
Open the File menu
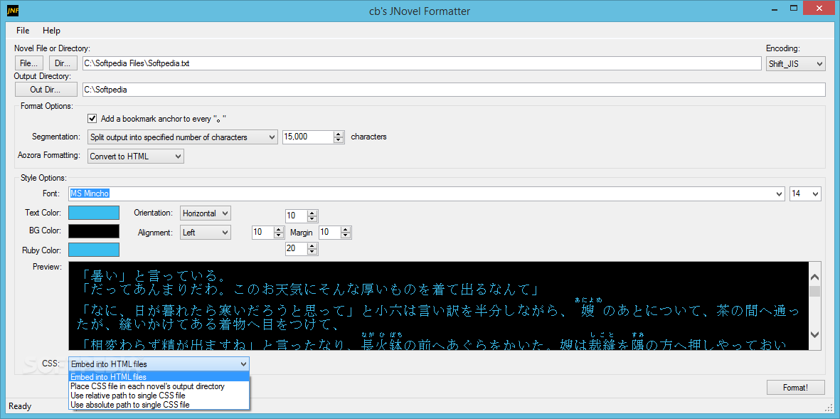tap(23, 31)
